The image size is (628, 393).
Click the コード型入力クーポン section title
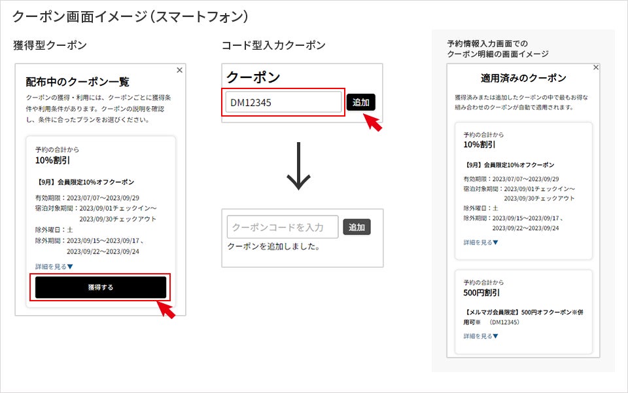273,45
